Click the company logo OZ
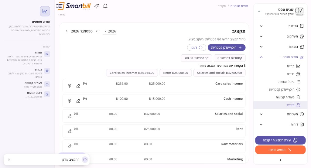The image size is (311, 168). click(x=299, y=11)
